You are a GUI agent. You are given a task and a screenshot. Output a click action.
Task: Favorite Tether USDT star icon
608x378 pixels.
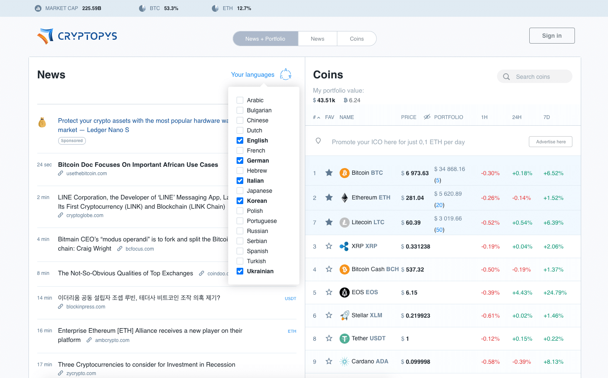329,338
